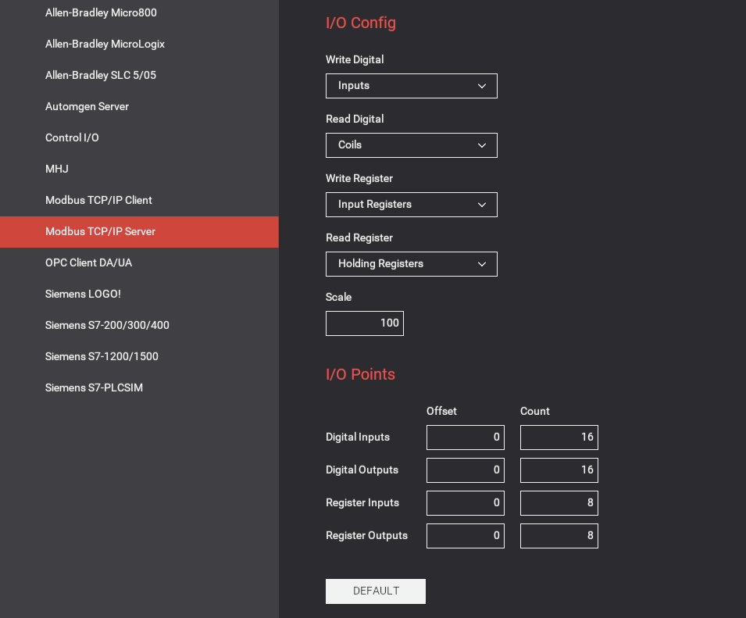Image resolution: width=746 pixels, height=618 pixels.
Task: Click the Count column header
Action: pos(535,411)
